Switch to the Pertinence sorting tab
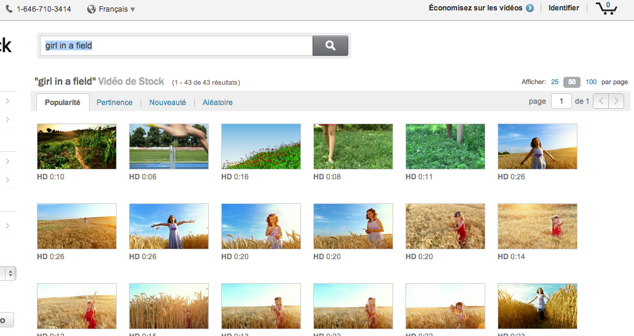 point(114,103)
